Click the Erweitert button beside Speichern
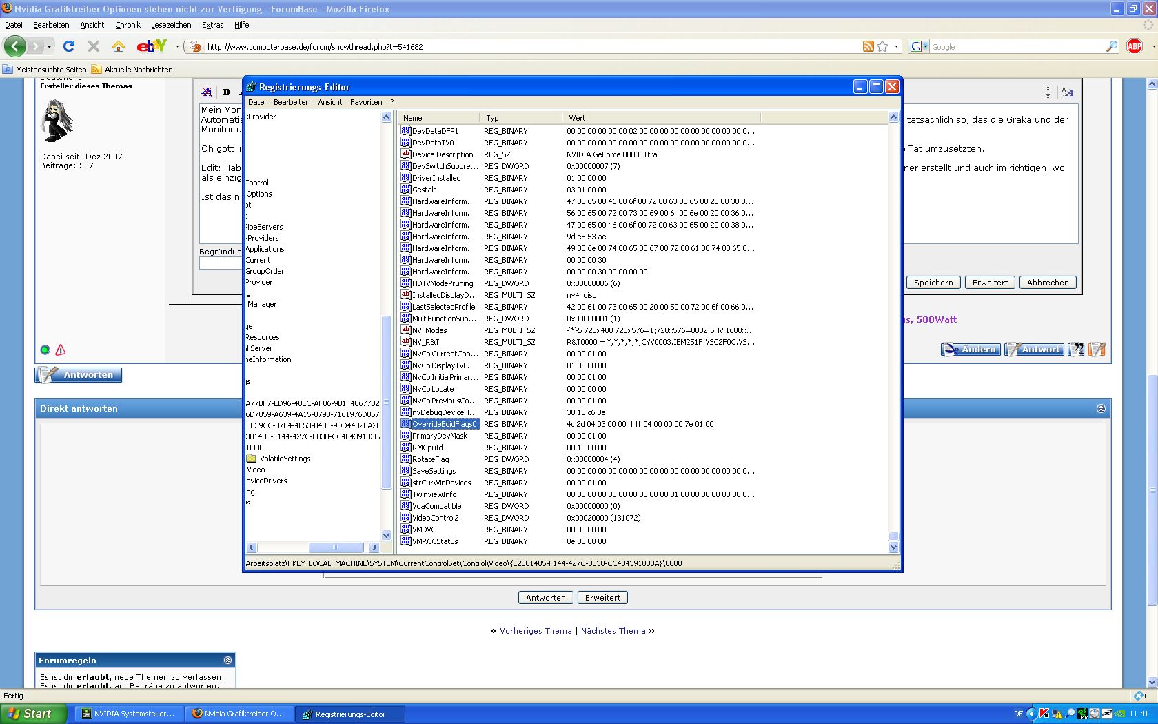Viewport: 1158px width, 724px height. coord(990,283)
